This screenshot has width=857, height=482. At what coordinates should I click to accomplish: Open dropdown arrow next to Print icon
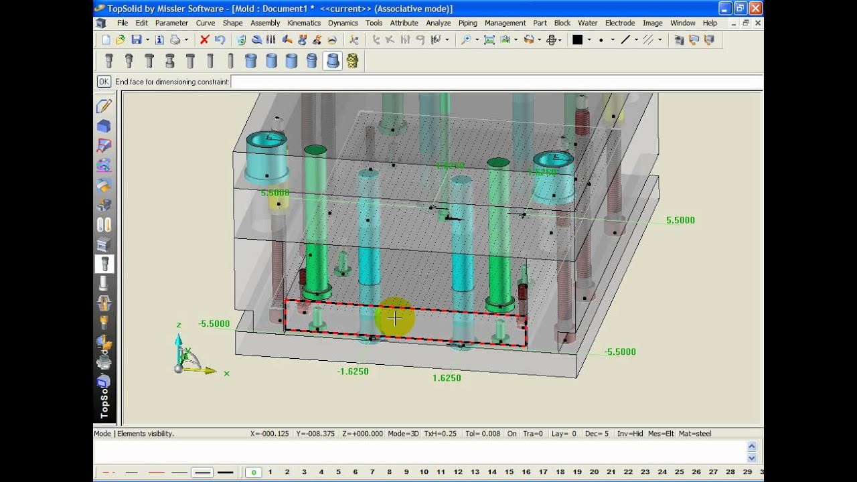pyautogui.click(x=186, y=40)
